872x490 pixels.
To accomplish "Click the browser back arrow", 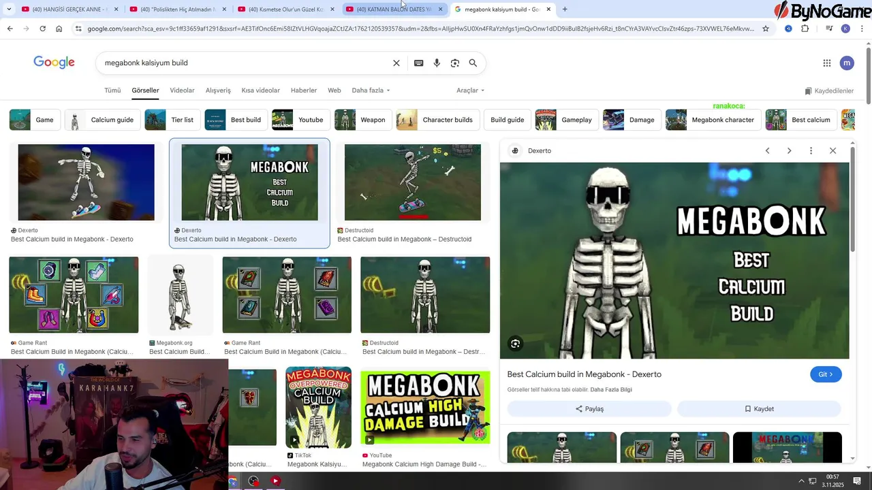I will pos(10,29).
